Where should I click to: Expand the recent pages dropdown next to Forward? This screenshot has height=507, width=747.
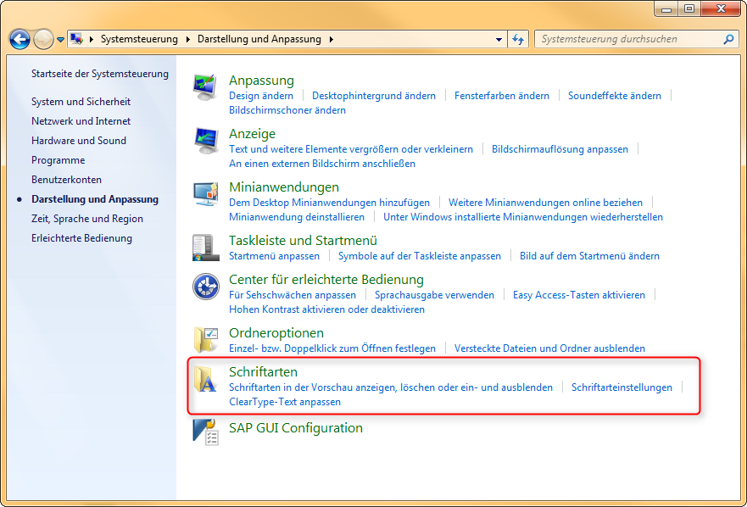tap(60, 40)
